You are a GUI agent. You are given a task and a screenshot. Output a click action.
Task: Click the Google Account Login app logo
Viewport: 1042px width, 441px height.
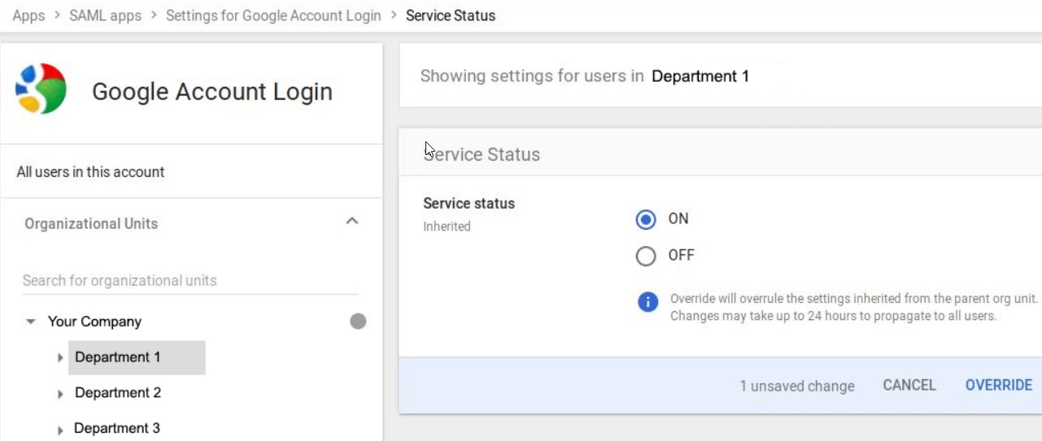[41, 89]
